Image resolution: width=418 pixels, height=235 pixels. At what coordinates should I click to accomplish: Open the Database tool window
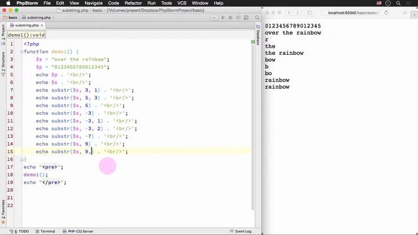point(258,35)
